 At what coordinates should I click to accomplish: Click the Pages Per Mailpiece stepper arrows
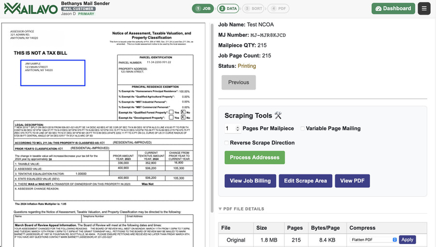coord(237,128)
